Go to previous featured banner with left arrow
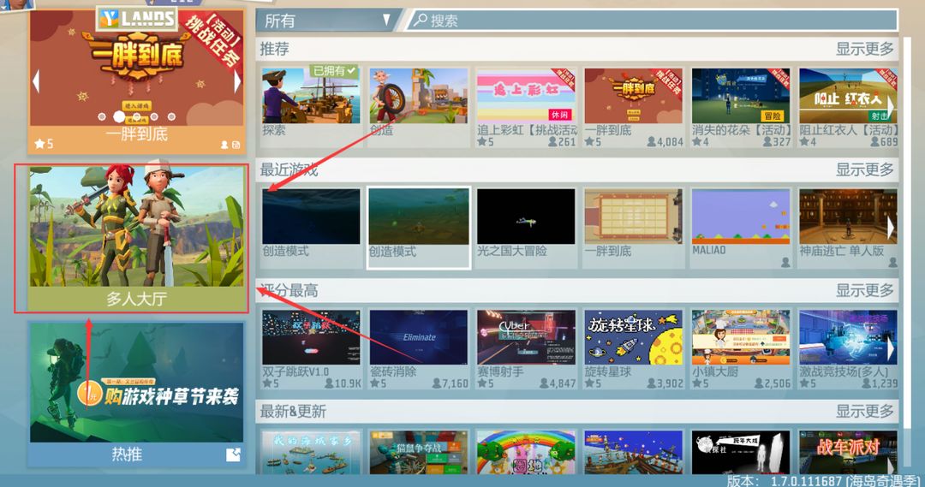This screenshot has width=925, height=487. [37, 81]
